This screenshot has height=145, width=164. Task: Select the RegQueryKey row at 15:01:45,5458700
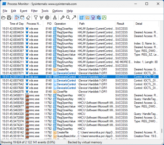tap(80, 99)
